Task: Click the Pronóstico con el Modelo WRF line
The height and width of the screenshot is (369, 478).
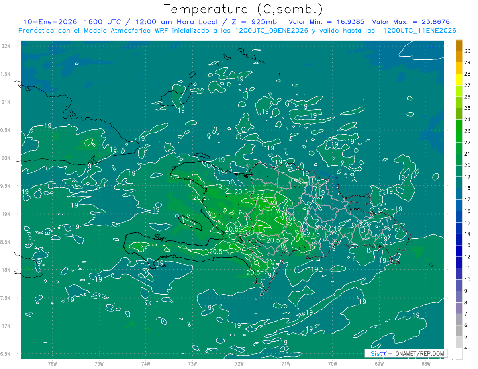Action: click(237, 31)
